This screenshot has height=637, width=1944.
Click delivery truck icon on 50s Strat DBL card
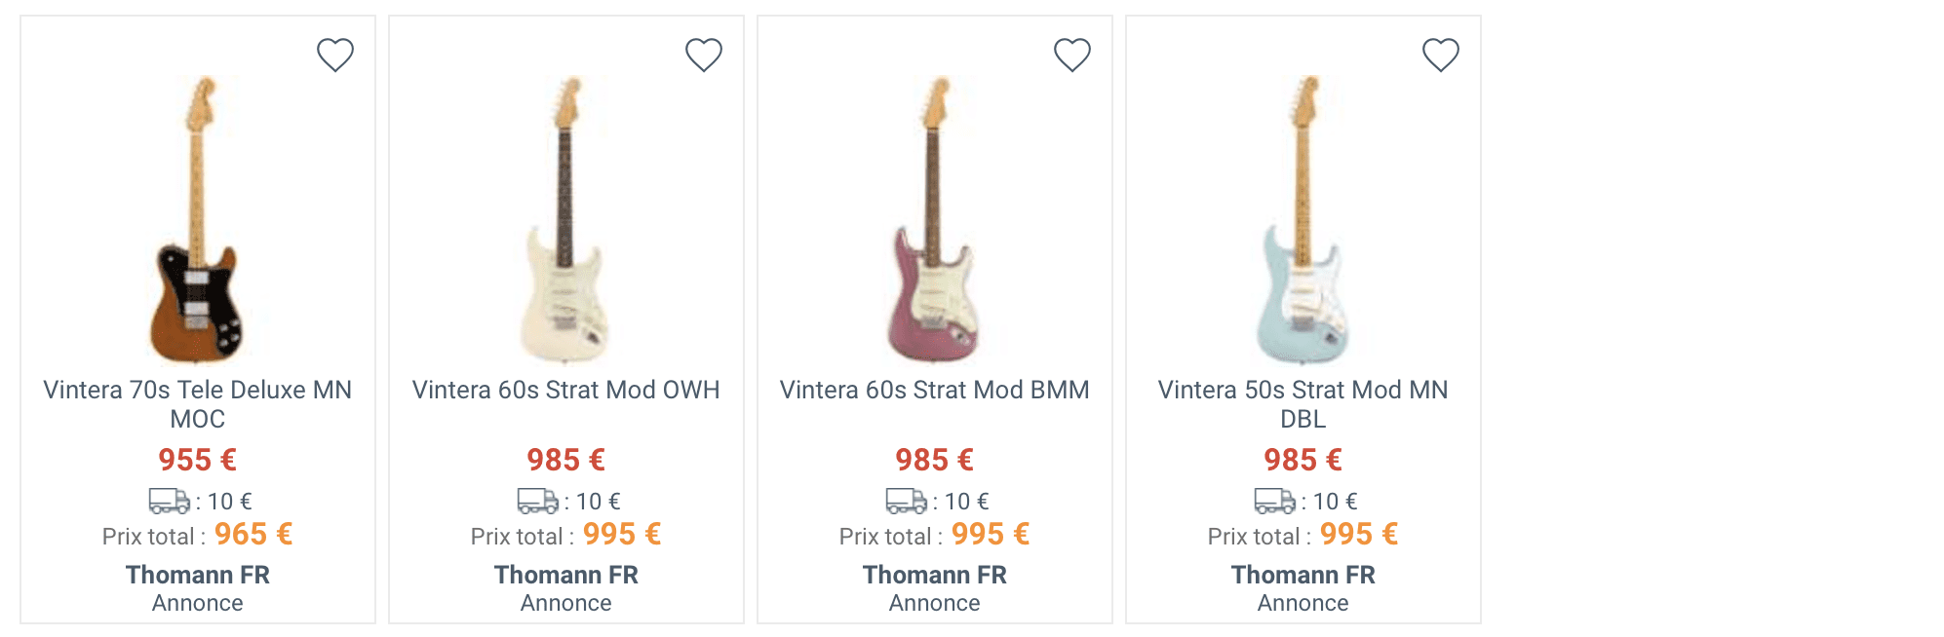coord(1274,501)
